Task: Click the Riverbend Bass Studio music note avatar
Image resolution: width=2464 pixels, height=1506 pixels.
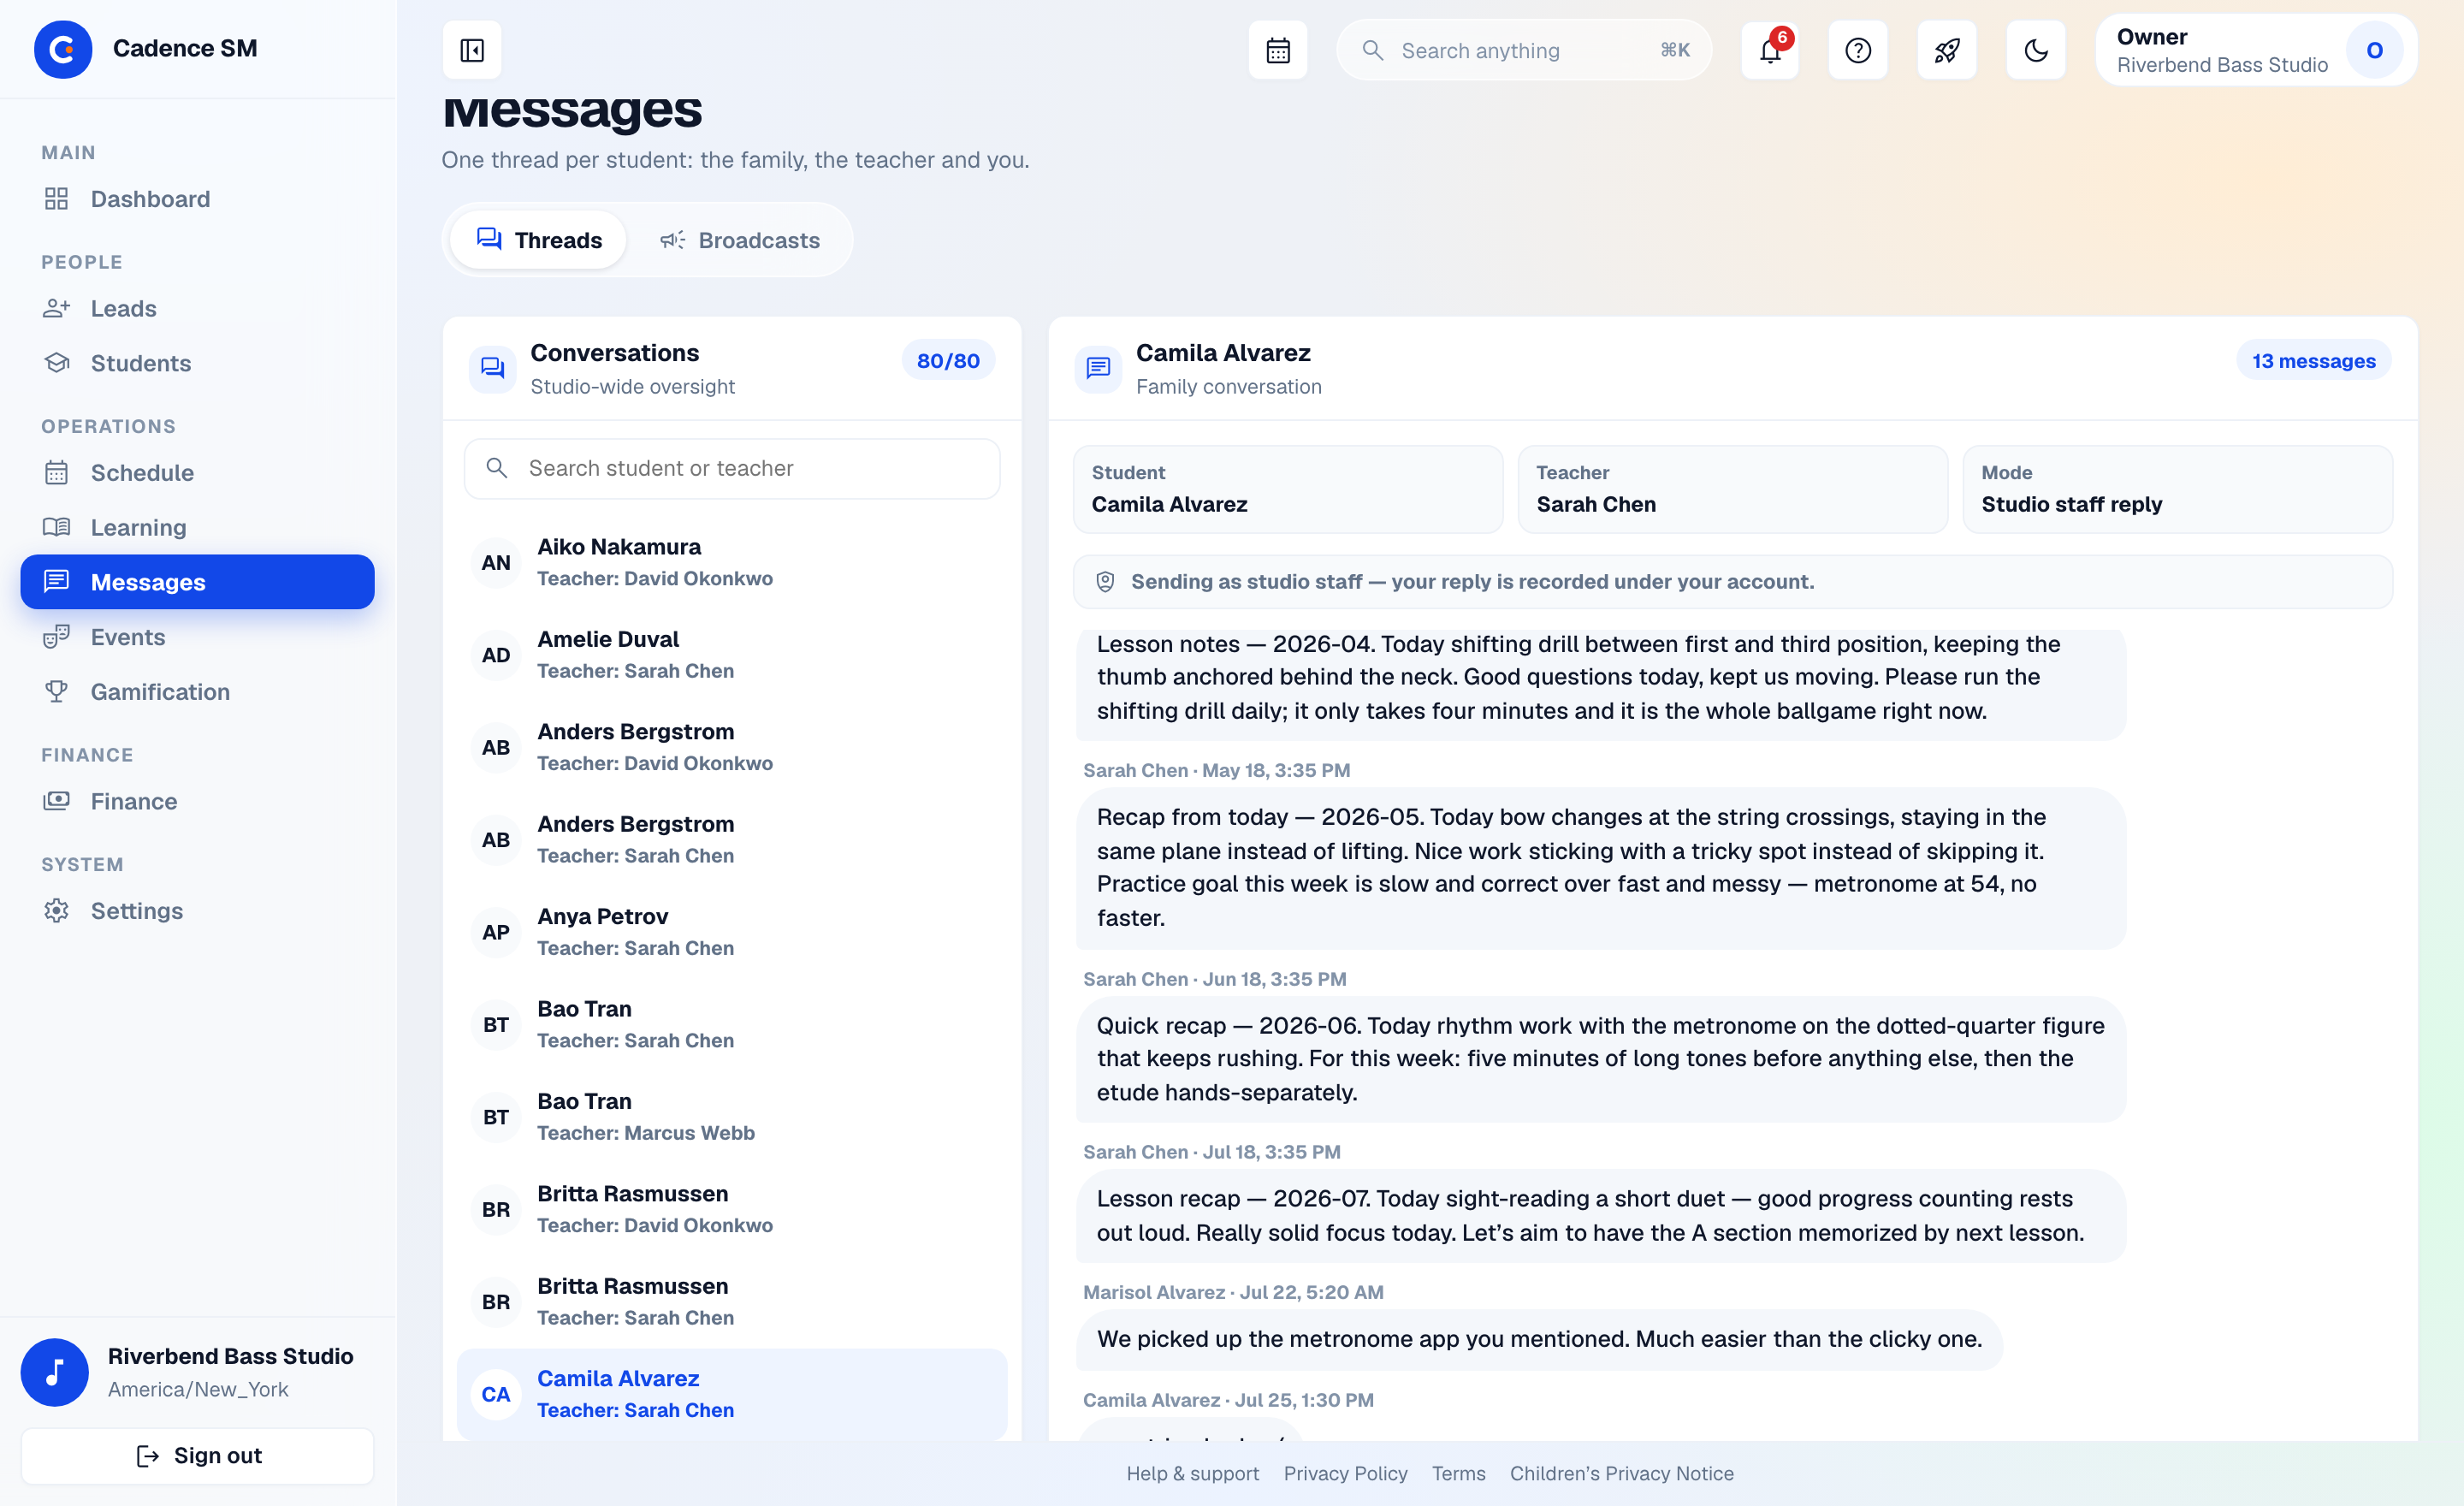Action: pos(55,1372)
